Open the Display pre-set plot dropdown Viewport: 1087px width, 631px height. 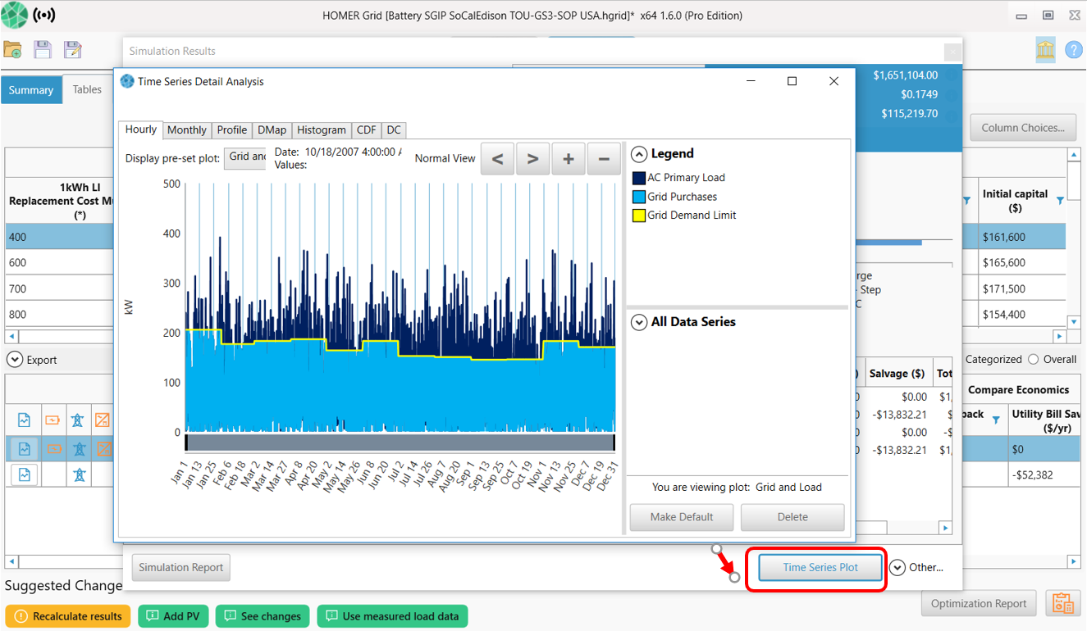coord(245,157)
